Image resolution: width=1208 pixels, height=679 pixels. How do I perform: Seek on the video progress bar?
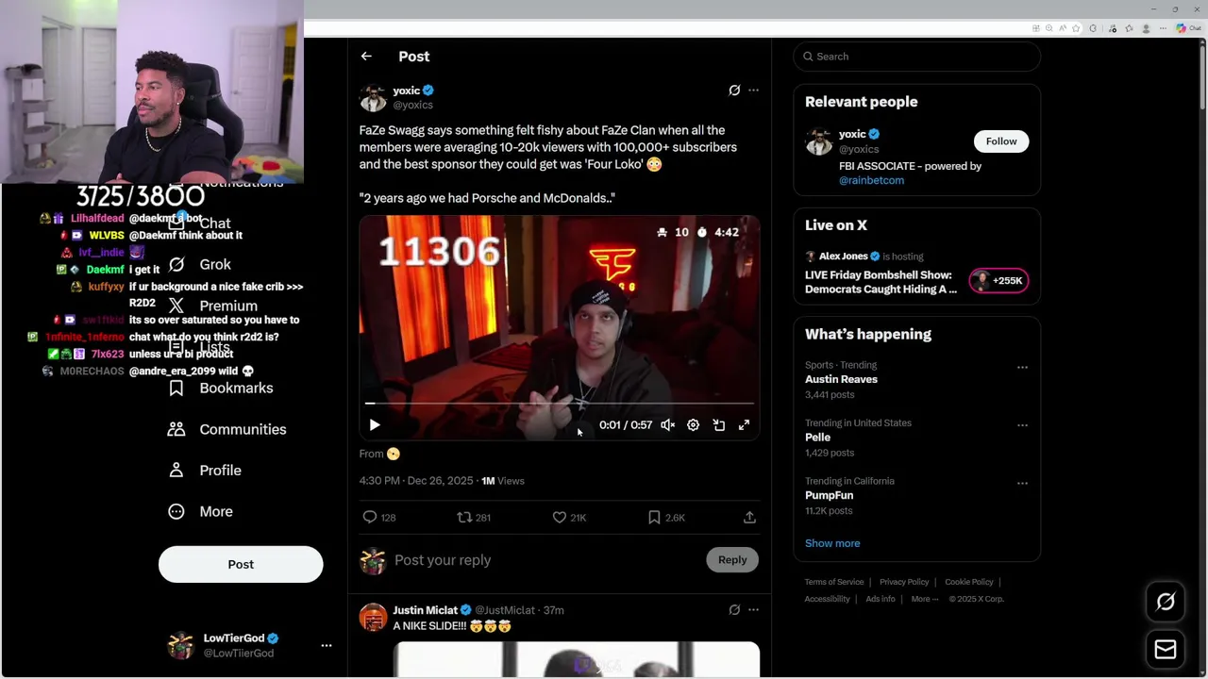pyautogui.click(x=560, y=404)
